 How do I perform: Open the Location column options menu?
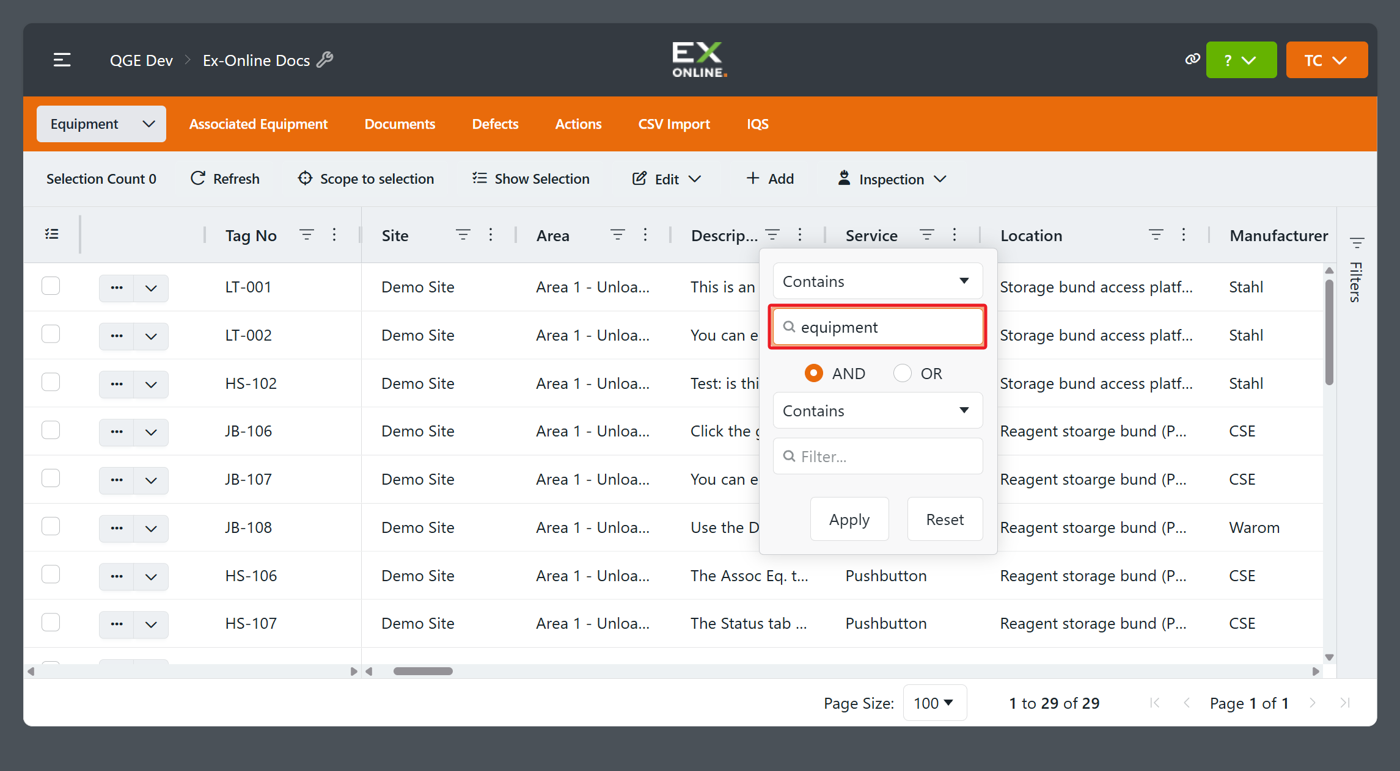pyautogui.click(x=1184, y=235)
